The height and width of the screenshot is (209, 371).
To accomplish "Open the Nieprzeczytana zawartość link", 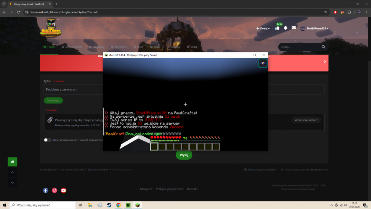I will coord(260,170).
